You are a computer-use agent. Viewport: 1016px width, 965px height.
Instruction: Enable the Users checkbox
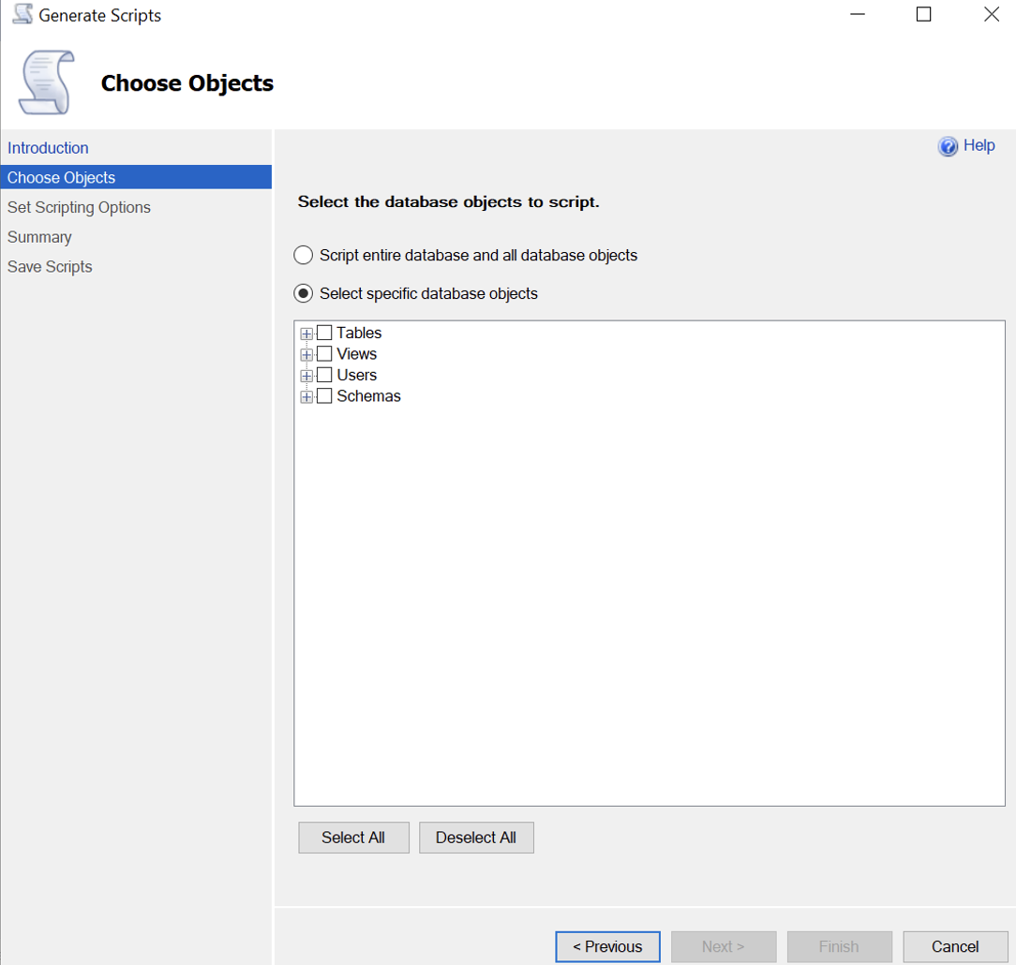(324, 375)
